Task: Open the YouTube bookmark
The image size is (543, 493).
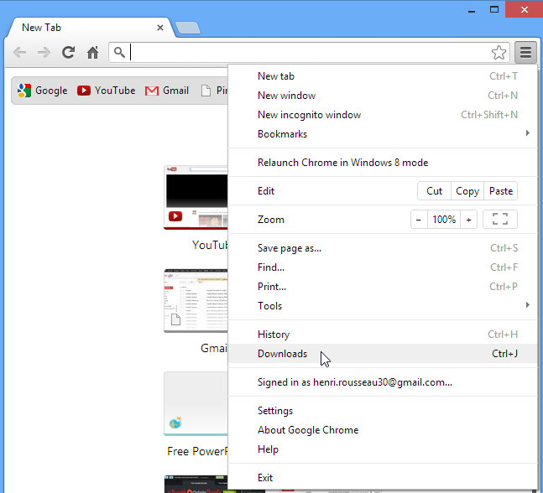Action: click(106, 91)
